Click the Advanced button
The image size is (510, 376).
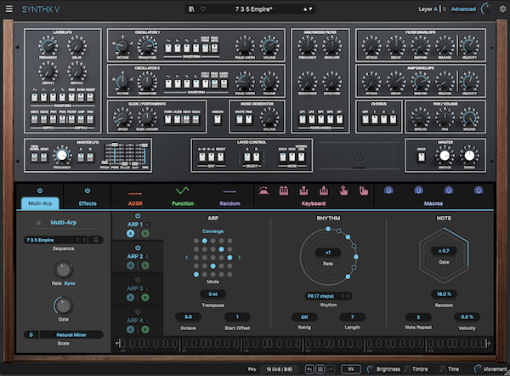[x=463, y=9]
